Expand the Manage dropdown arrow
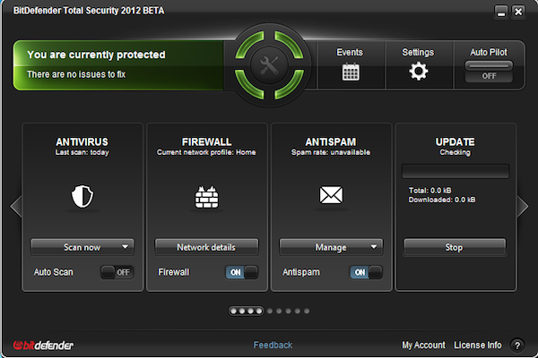The image size is (538, 358). [x=374, y=247]
